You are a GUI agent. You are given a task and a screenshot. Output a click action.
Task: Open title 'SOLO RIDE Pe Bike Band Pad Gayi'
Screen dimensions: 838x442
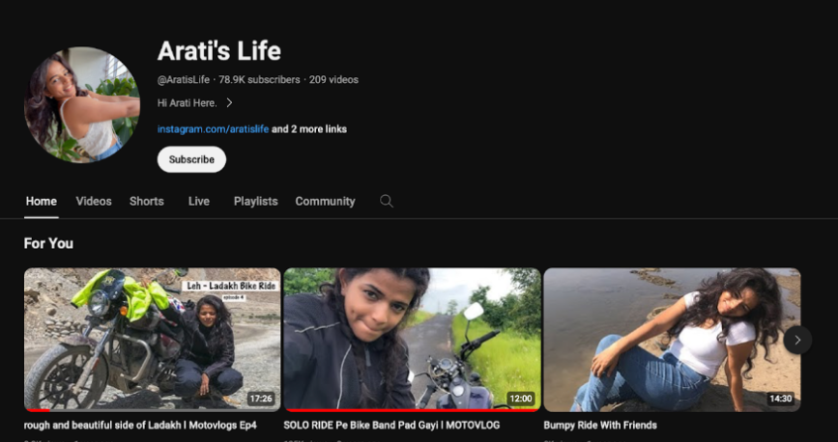(x=391, y=426)
